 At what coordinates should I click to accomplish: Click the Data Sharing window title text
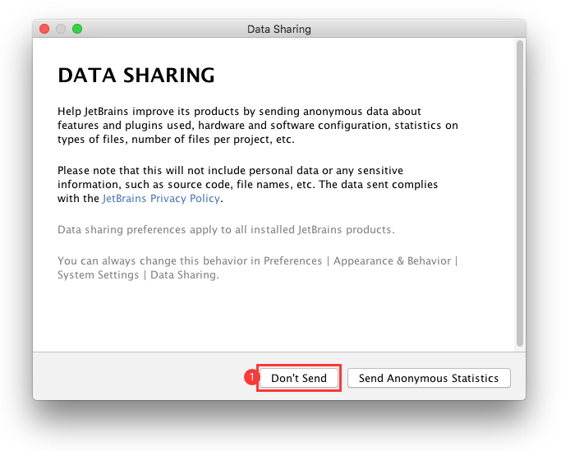coord(279,30)
